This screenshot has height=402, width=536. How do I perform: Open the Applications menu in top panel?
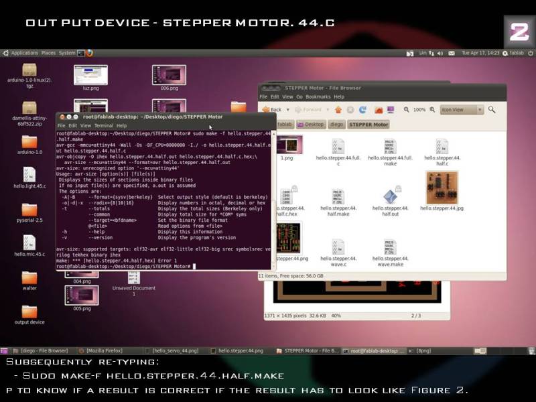(24, 53)
